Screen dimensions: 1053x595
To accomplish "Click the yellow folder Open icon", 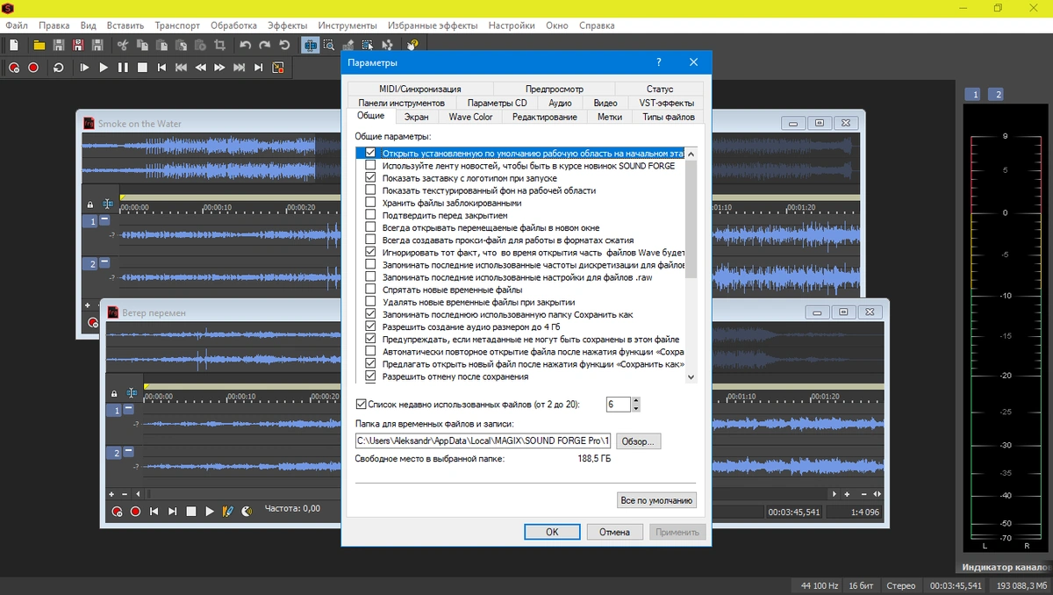I will 39,46.
